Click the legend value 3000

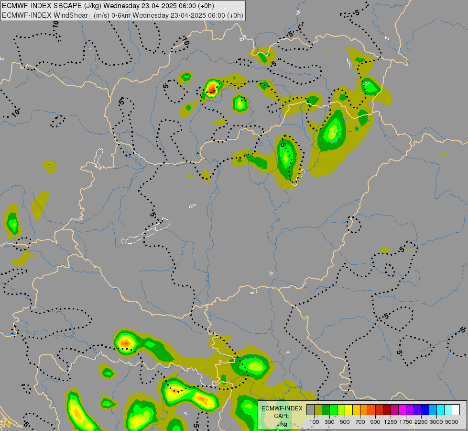click(436, 422)
